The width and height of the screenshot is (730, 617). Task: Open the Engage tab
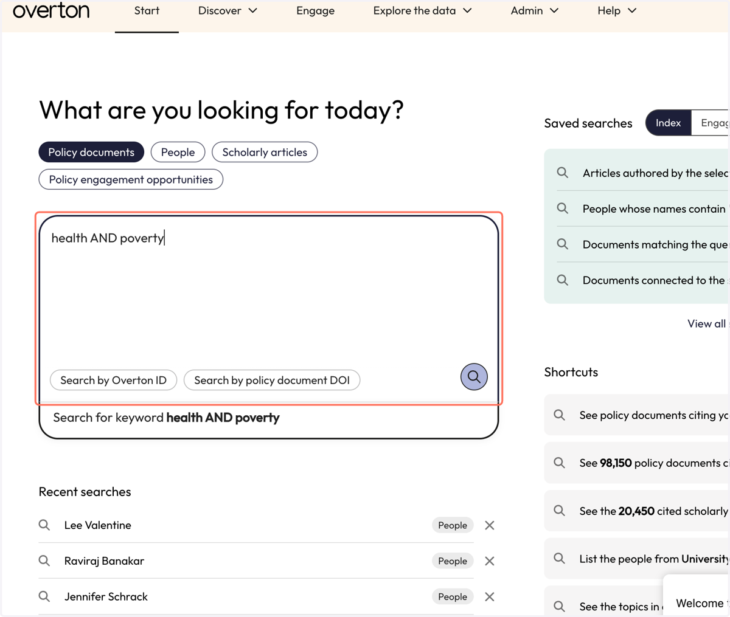click(x=315, y=11)
